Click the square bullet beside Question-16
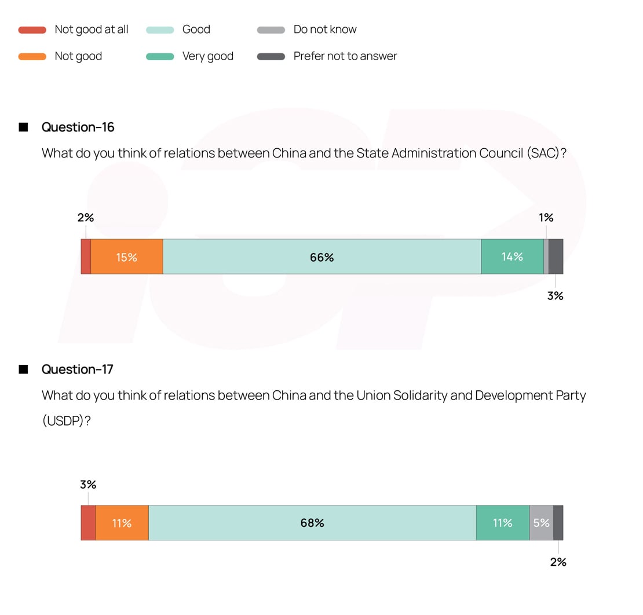 [23, 127]
